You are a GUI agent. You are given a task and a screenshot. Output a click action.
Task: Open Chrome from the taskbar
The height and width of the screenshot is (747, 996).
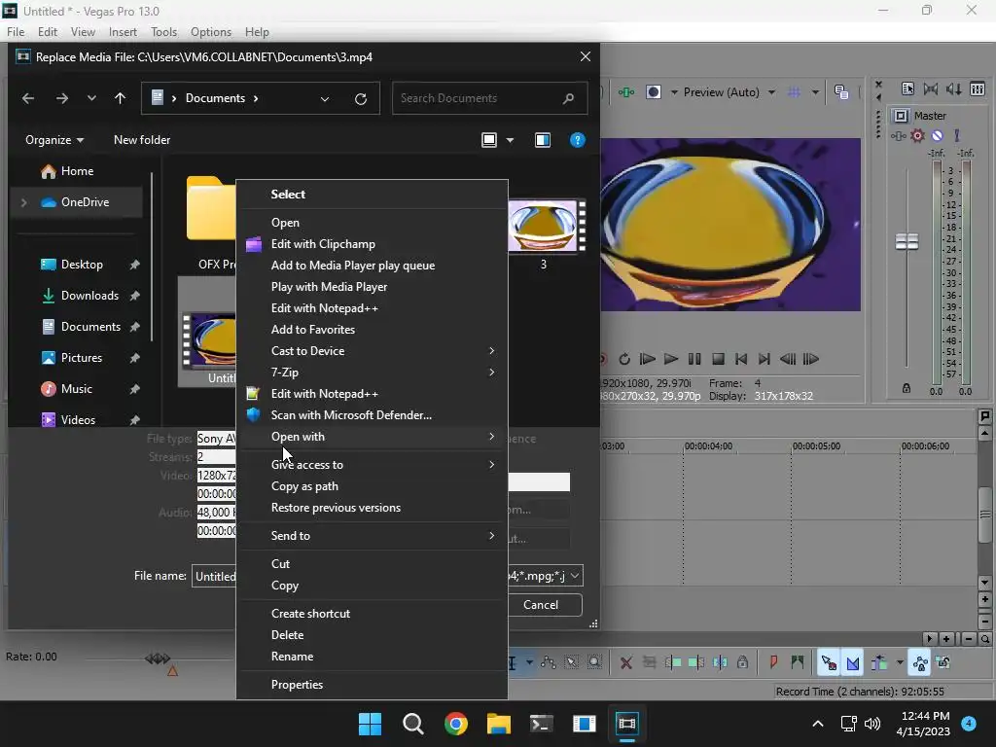(456, 724)
